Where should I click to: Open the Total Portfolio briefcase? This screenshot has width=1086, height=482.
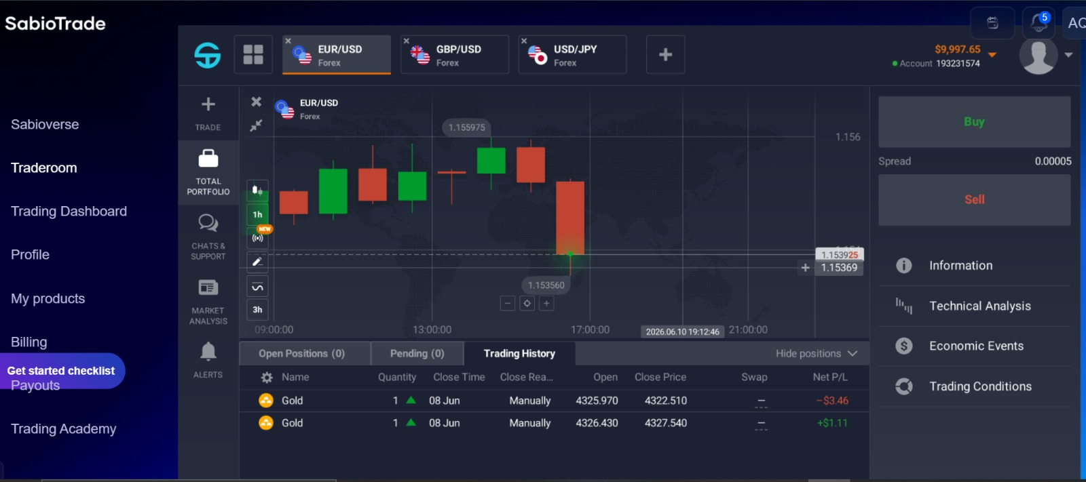[208, 172]
